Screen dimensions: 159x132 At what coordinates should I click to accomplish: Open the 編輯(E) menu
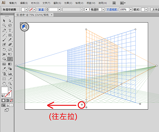pos(24,3)
